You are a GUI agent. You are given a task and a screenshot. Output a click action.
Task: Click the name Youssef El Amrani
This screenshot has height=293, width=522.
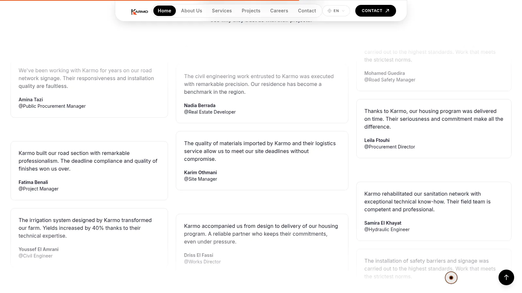pos(38,249)
